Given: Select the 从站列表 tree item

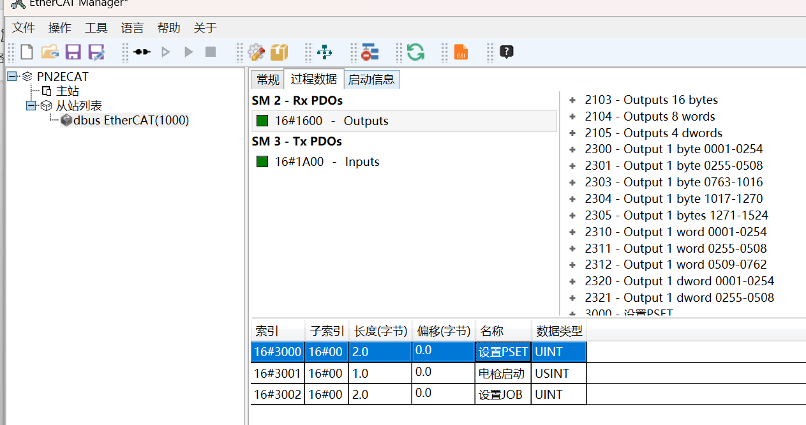Looking at the screenshot, I should [79, 105].
